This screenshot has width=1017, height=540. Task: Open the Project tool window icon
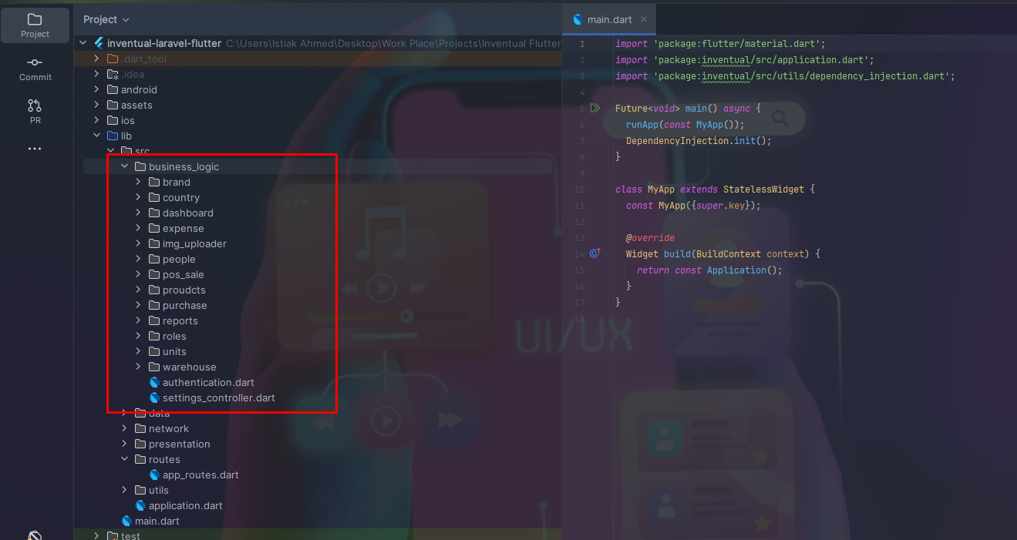(x=35, y=25)
